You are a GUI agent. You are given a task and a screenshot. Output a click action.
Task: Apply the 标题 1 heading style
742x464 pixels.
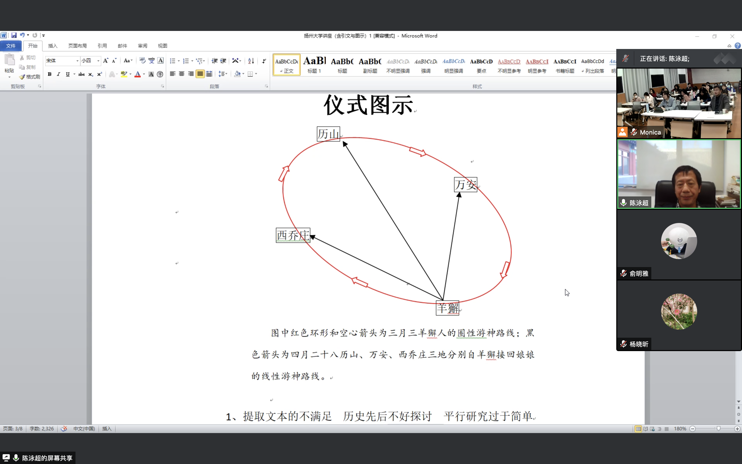pos(314,65)
